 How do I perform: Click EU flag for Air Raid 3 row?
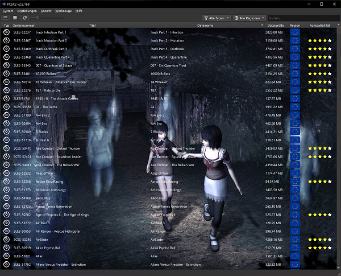295,223
